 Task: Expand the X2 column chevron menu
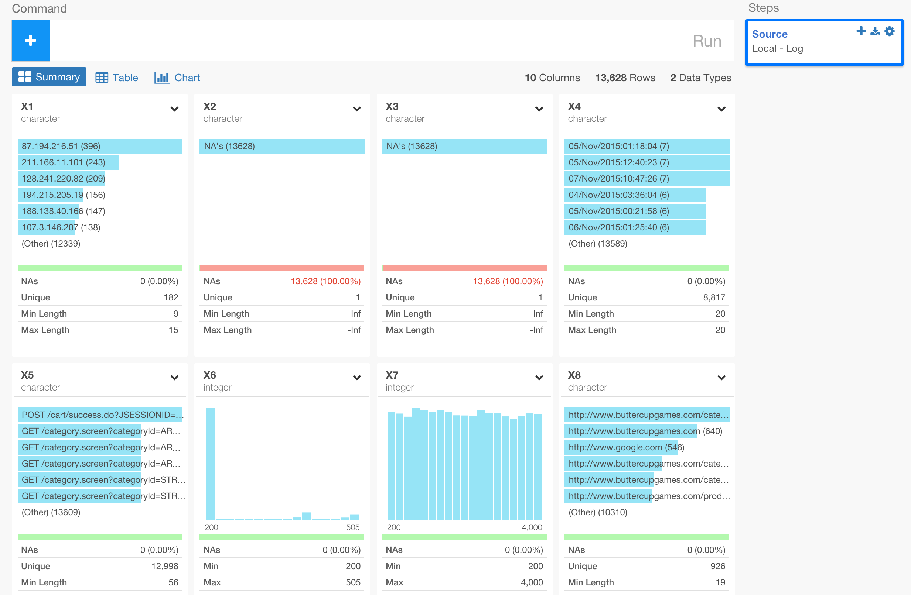(356, 109)
